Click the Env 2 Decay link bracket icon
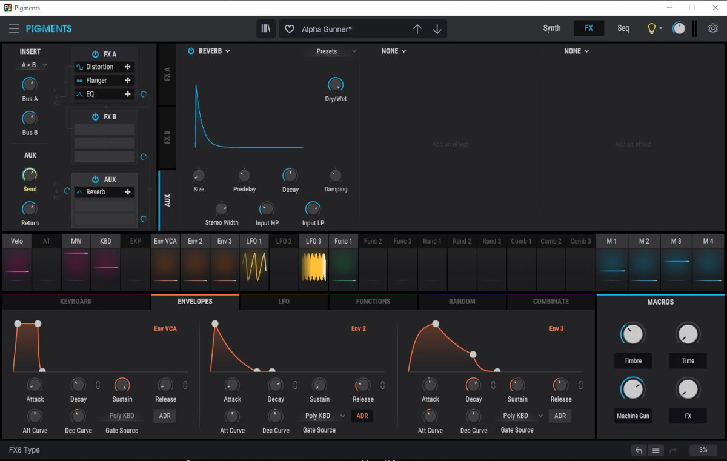This screenshot has height=461, width=727. click(295, 385)
